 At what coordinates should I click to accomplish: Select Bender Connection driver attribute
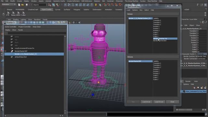coord(160,41)
